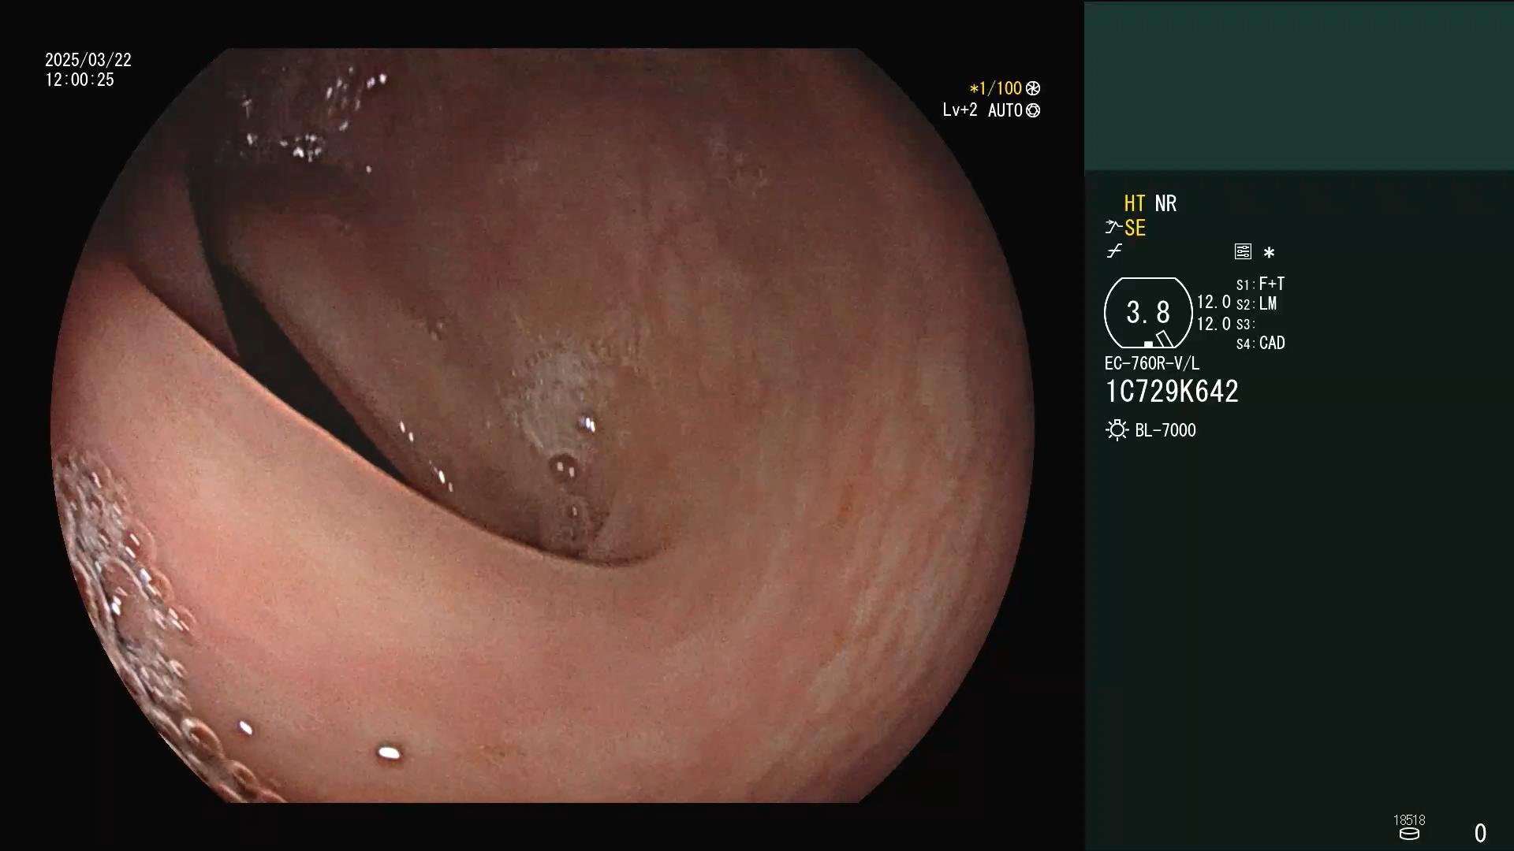Click the storage disk icon at bottom right
Screen dimensions: 1514x851
(x=1409, y=834)
